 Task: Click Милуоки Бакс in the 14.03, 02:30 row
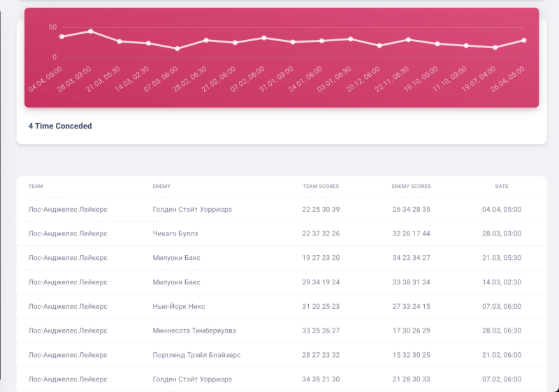pos(176,282)
